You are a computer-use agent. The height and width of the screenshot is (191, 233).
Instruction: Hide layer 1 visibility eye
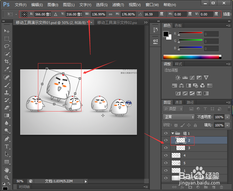click(166, 170)
